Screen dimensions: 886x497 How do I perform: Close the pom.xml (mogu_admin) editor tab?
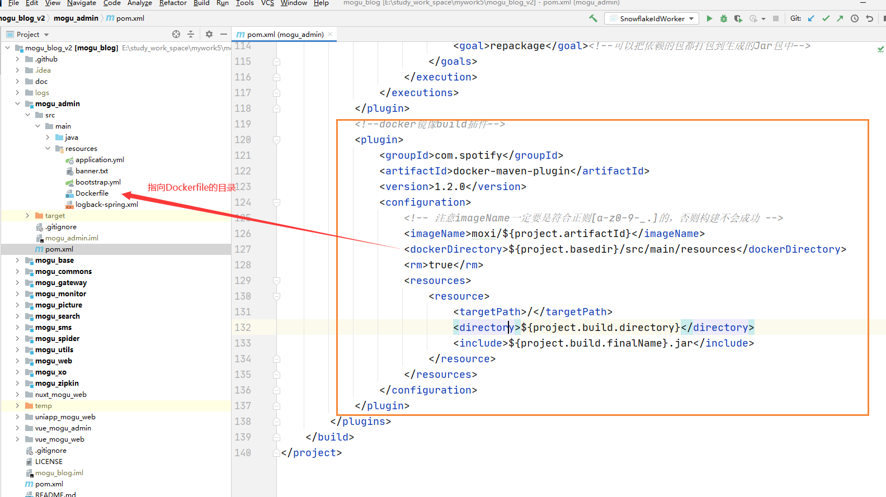click(x=330, y=34)
